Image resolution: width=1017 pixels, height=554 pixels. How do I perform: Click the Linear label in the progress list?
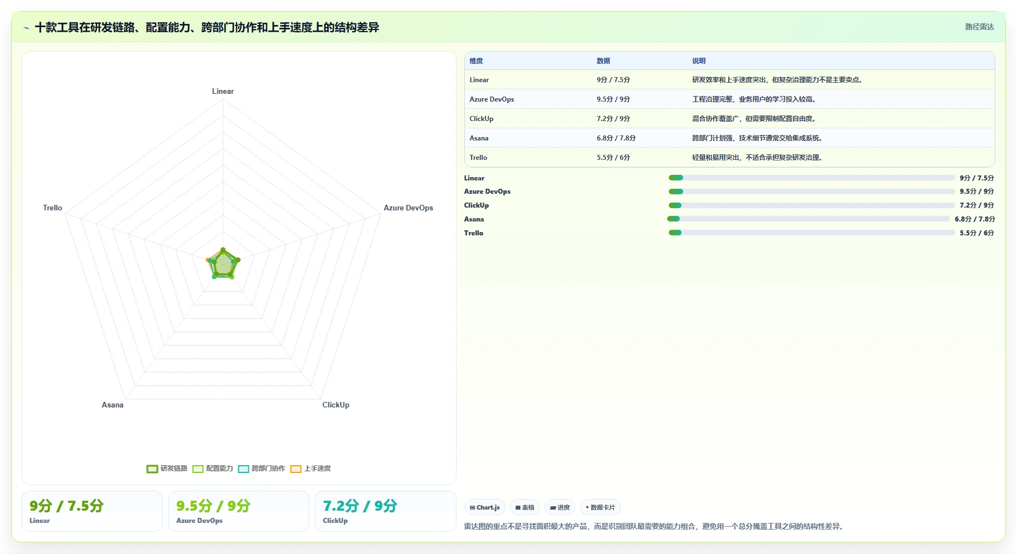click(474, 178)
